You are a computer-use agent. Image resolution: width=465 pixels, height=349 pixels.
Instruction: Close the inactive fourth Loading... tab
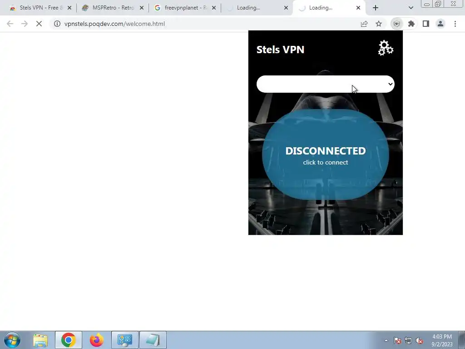tap(286, 8)
